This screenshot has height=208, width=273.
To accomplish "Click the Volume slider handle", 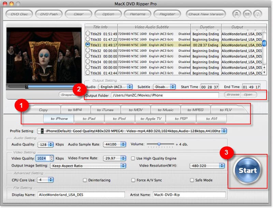I will [159, 144].
